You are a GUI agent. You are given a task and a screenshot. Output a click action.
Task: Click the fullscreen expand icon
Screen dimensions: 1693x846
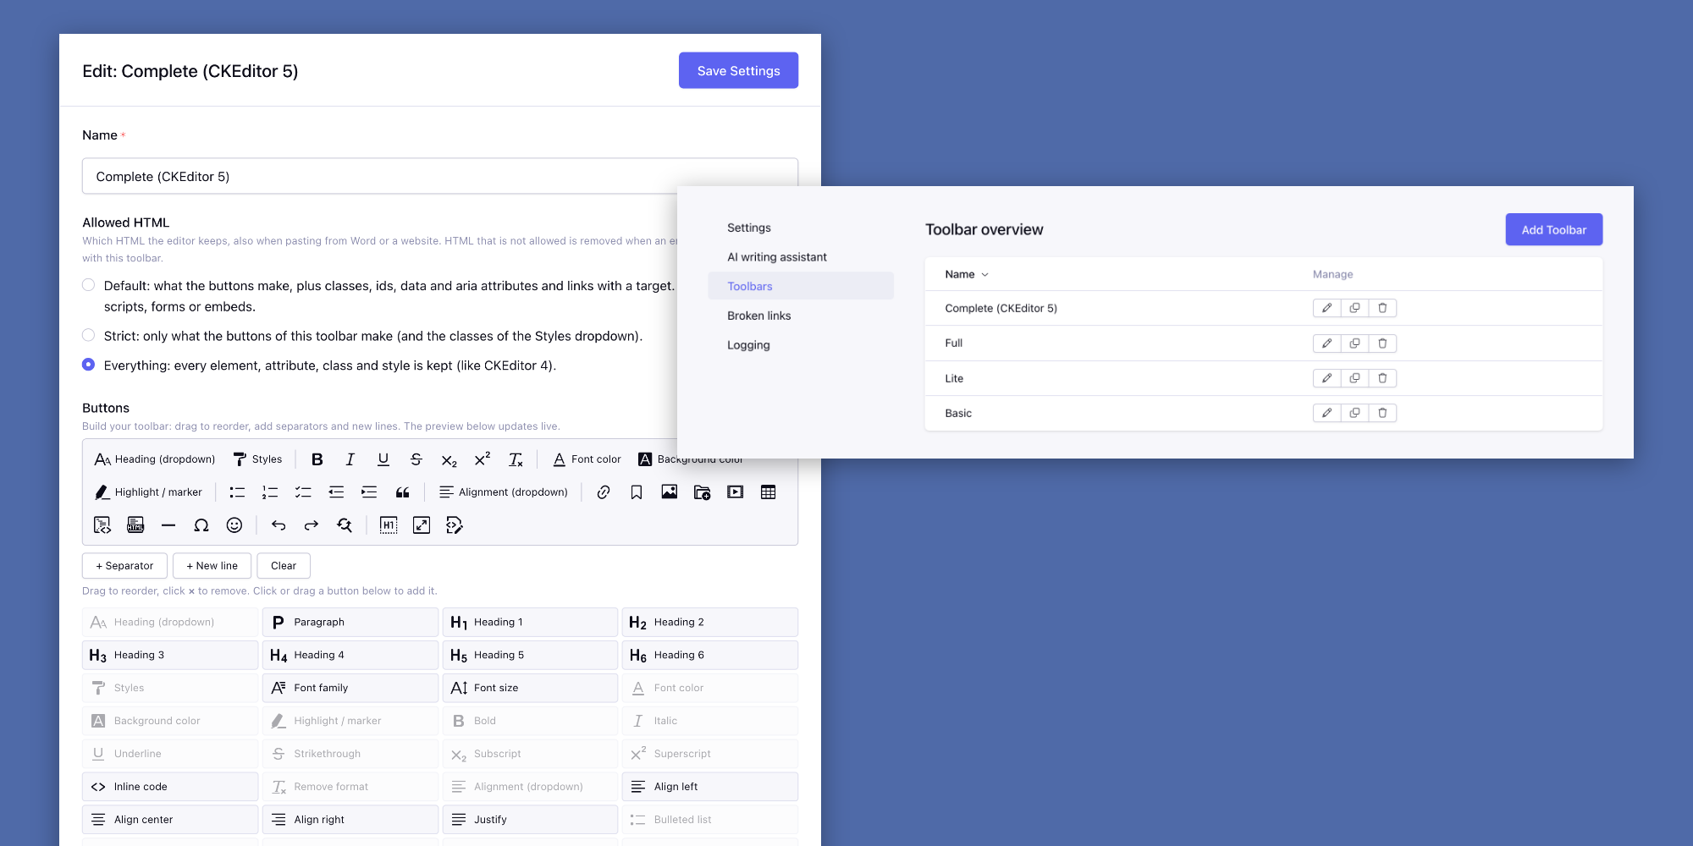point(422,525)
